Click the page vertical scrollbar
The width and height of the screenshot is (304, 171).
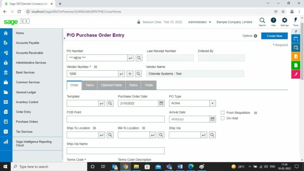click(x=302, y=52)
